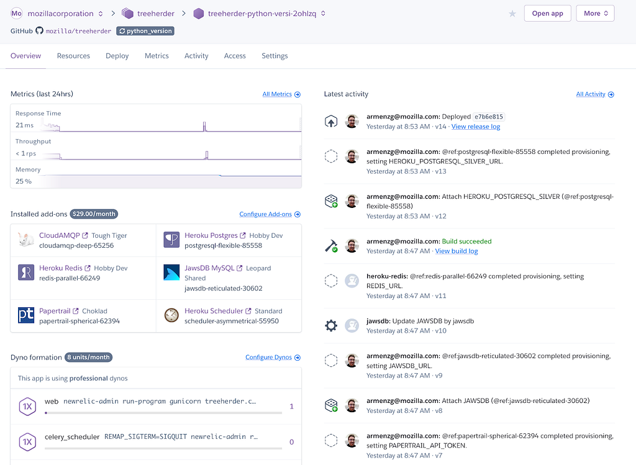Click the $29.00/month add-ons badge

point(94,214)
